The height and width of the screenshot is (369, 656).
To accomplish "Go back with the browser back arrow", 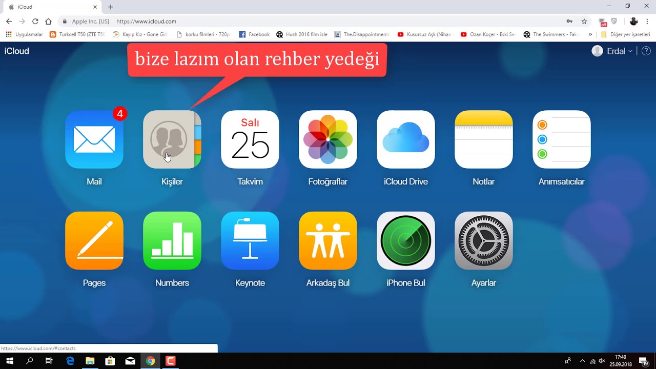I will point(9,22).
